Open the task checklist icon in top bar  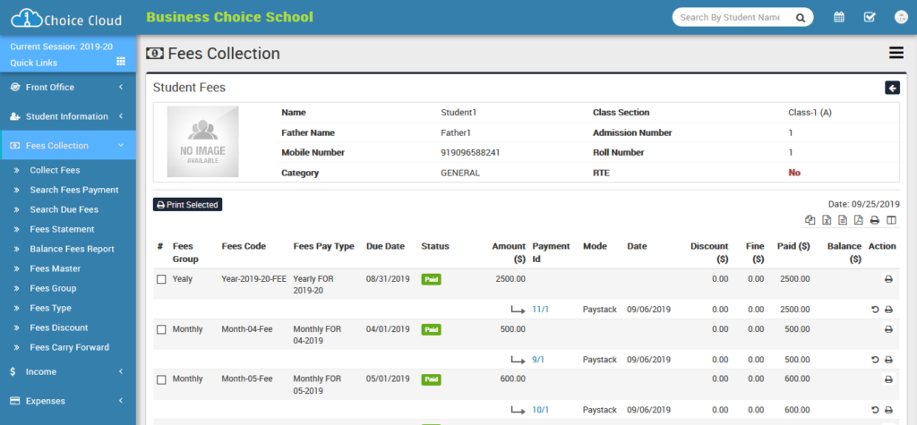870,17
